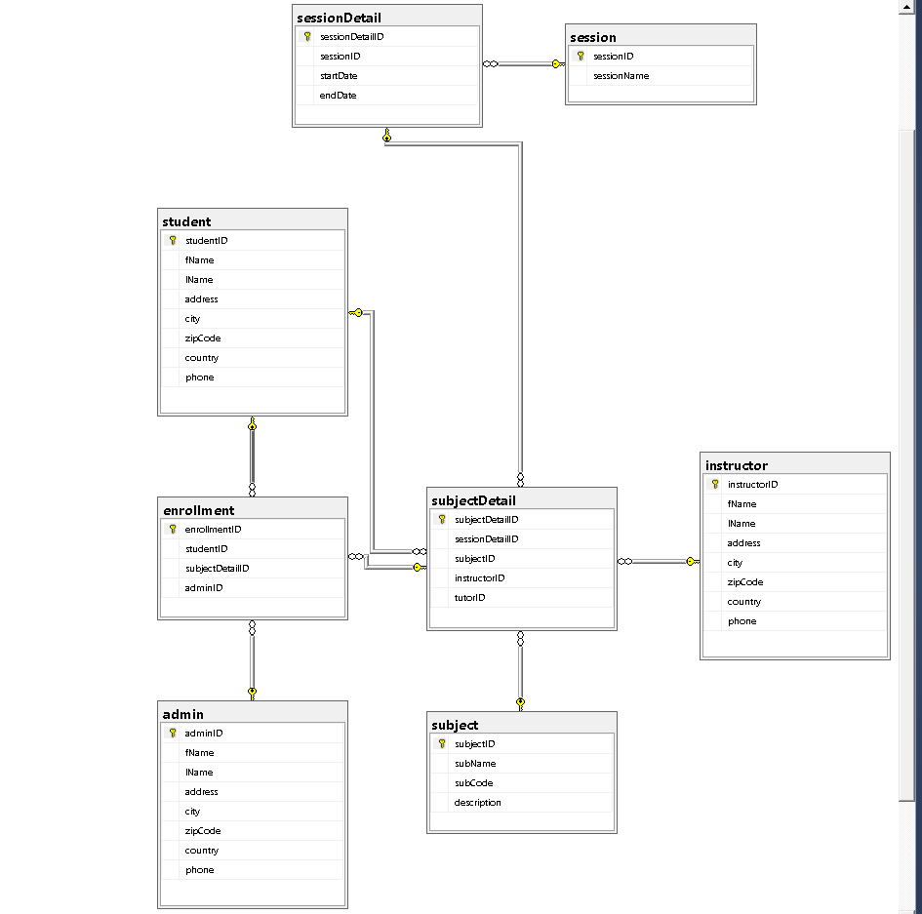Screen dimensions: 922x914
Task: Click the adminID field in enrollment table
Action: tap(204, 587)
